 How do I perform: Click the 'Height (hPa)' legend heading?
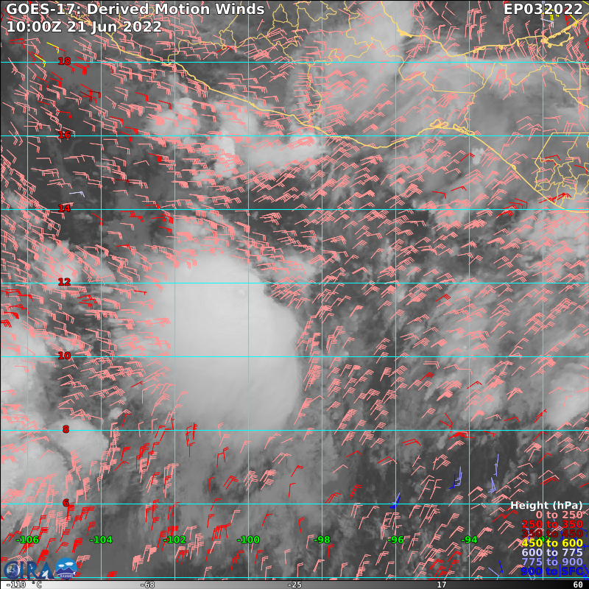click(546, 506)
